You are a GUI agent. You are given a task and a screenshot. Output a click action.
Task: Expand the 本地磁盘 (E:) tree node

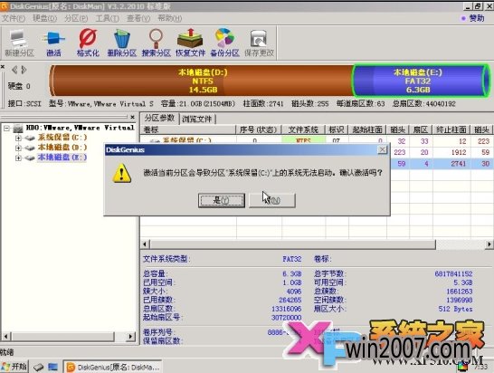point(18,158)
